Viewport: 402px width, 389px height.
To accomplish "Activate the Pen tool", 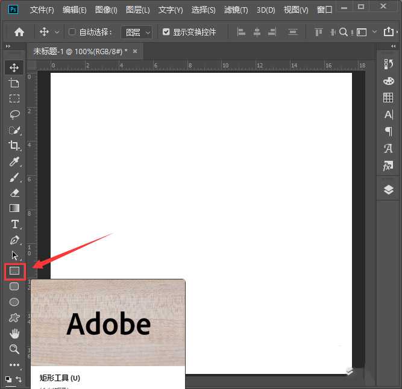I will click(14, 240).
